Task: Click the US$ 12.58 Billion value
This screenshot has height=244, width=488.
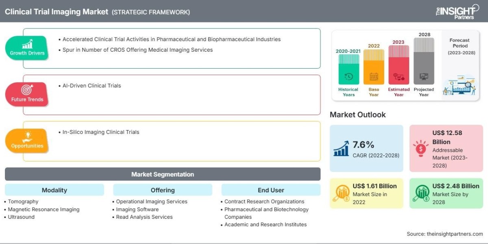Action: 447,137
